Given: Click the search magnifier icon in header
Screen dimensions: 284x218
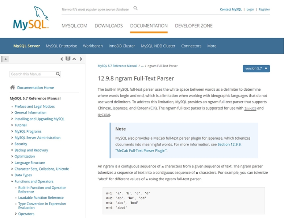Looking at the screenshot, I should (135, 8).
